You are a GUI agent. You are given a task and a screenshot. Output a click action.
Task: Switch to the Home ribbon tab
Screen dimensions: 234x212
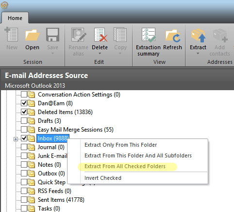tap(15, 18)
